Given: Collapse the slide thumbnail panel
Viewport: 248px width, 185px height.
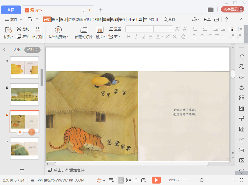Looking at the screenshot, I should click(3, 50).
